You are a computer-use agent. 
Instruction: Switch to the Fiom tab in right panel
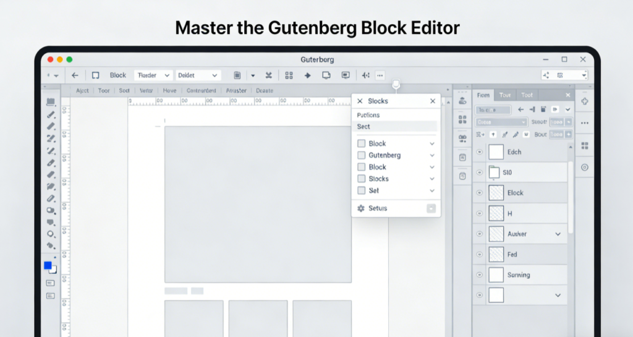[x=483, y=95]
